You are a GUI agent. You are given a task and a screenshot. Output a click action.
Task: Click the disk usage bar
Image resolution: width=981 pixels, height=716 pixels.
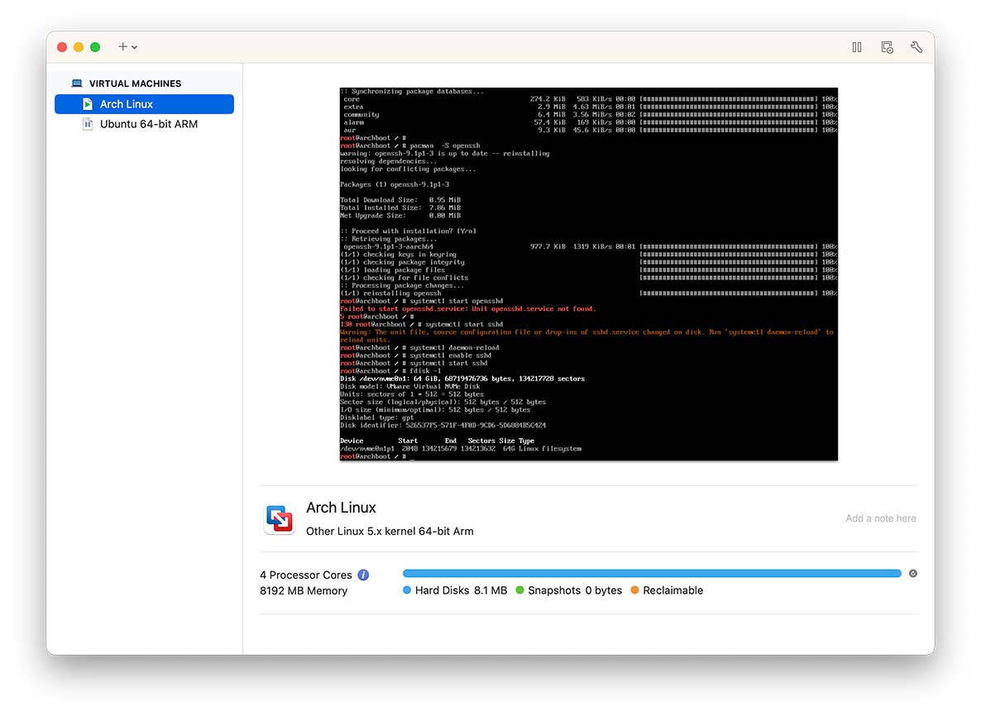[x=652, y=574]
